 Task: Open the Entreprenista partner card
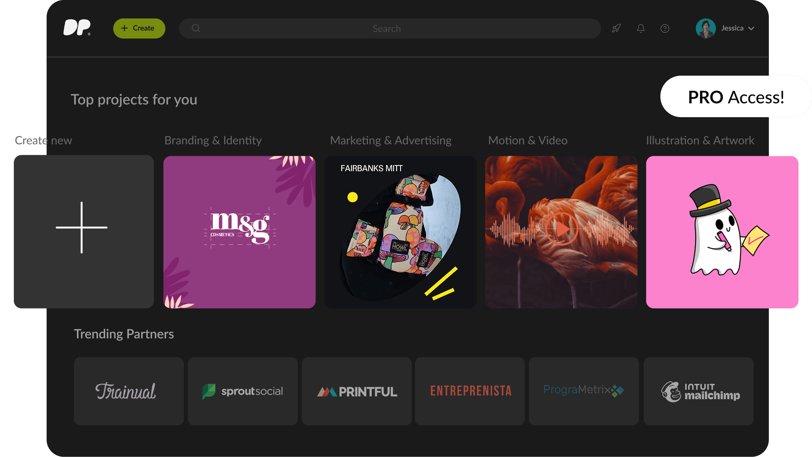click(470, 391)
